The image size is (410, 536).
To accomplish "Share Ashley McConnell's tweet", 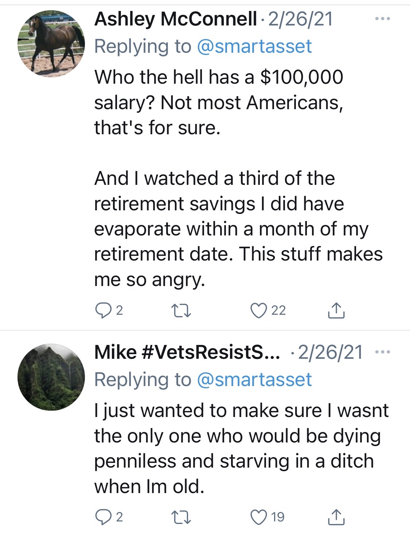I will tap(336, 311).
